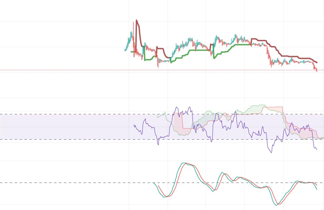Click the deepest trough of the bottom oscillator
This screenshot has height=210, width=324.
click(x=276, y=205)
